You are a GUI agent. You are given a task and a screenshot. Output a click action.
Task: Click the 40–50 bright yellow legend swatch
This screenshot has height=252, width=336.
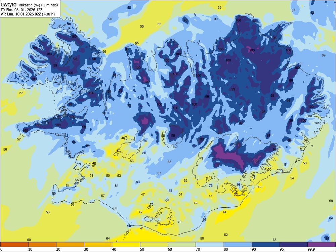126,245
